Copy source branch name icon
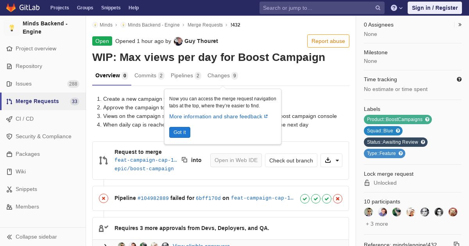 click(x=184, y=160)
